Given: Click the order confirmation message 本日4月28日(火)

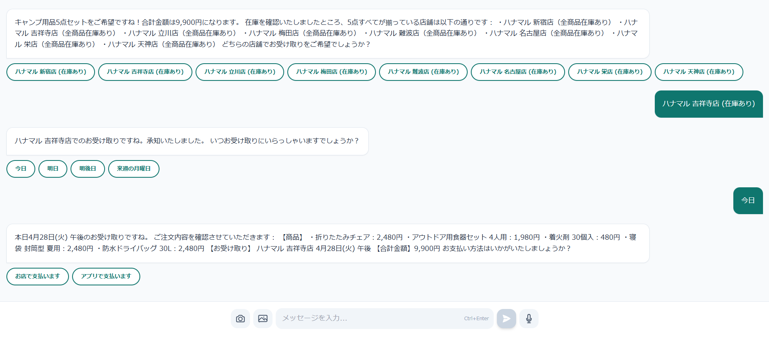Looking at the screenshot, I should click(328, 243).
